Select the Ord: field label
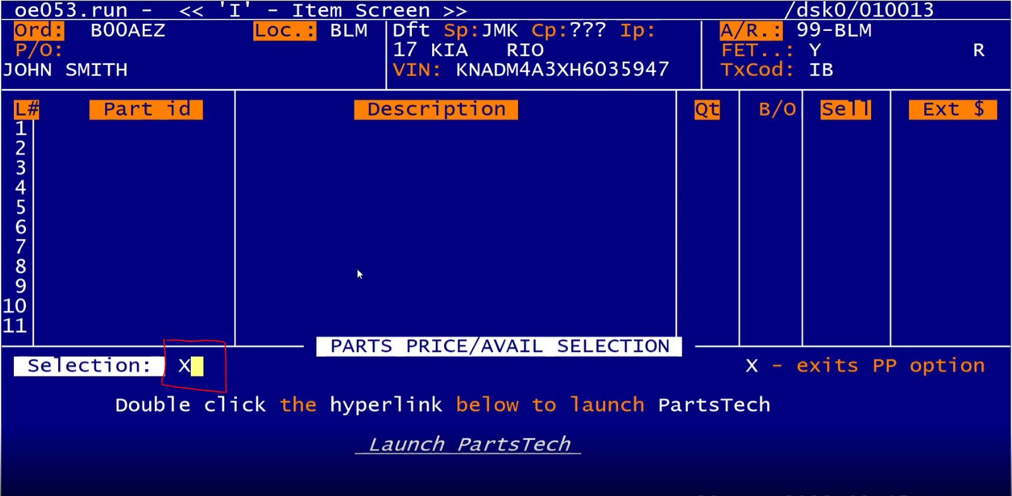The height and width of the screenshot is (496, 1012). point(39,30)
